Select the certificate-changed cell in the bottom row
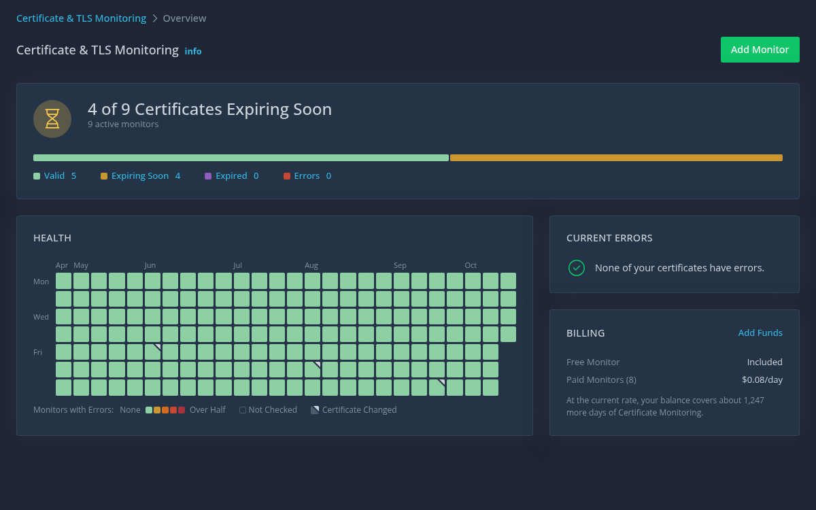816x510 pixels. [x=437, y=388]
